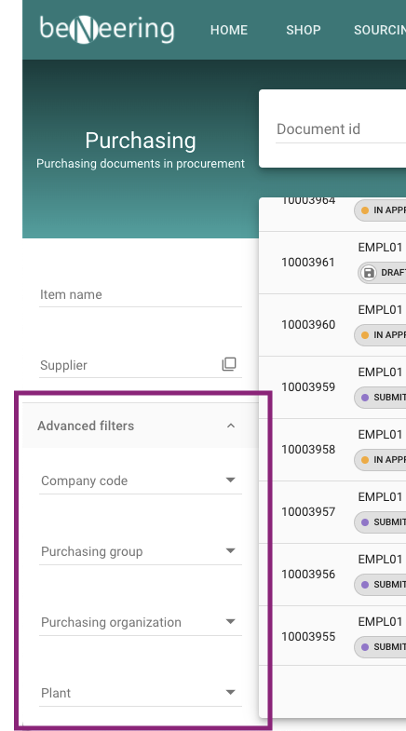Open the Company code dropdown
Viewport: 406px width, 731px height.
pyautogui.click(x=141, y=481)
